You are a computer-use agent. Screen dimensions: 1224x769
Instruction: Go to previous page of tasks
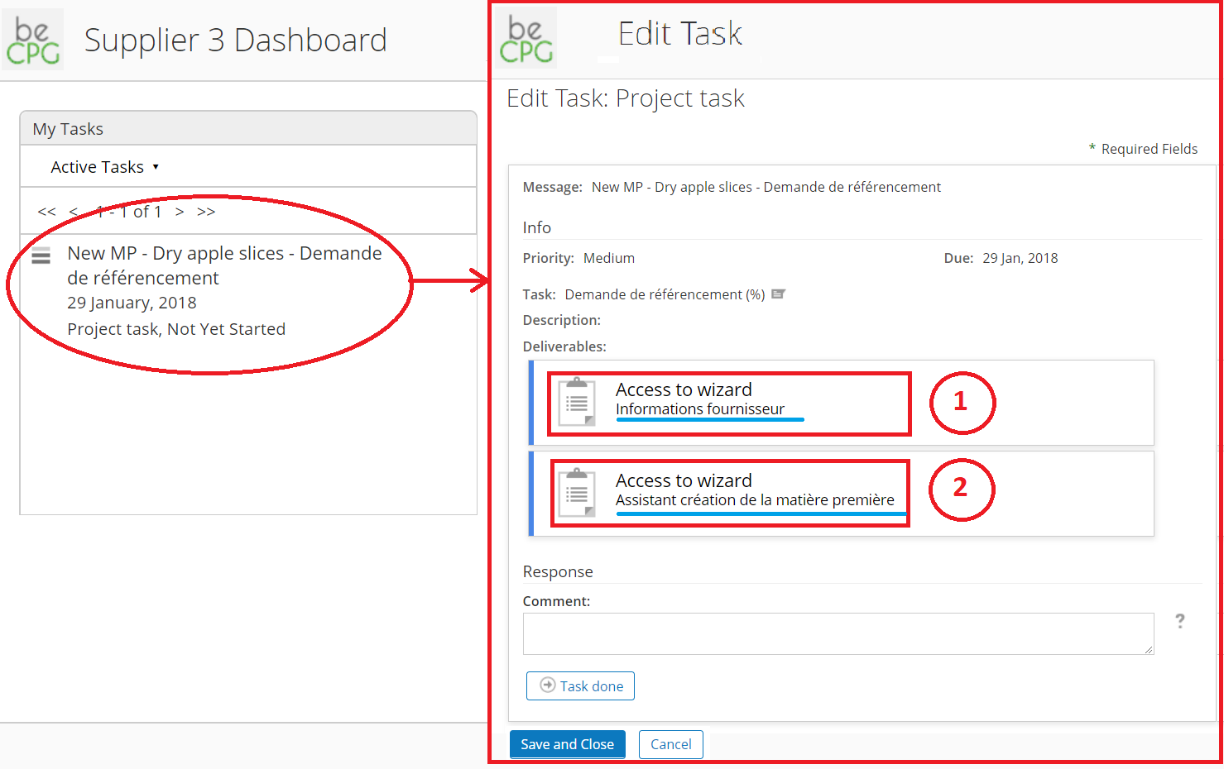[x=74, y=212]
